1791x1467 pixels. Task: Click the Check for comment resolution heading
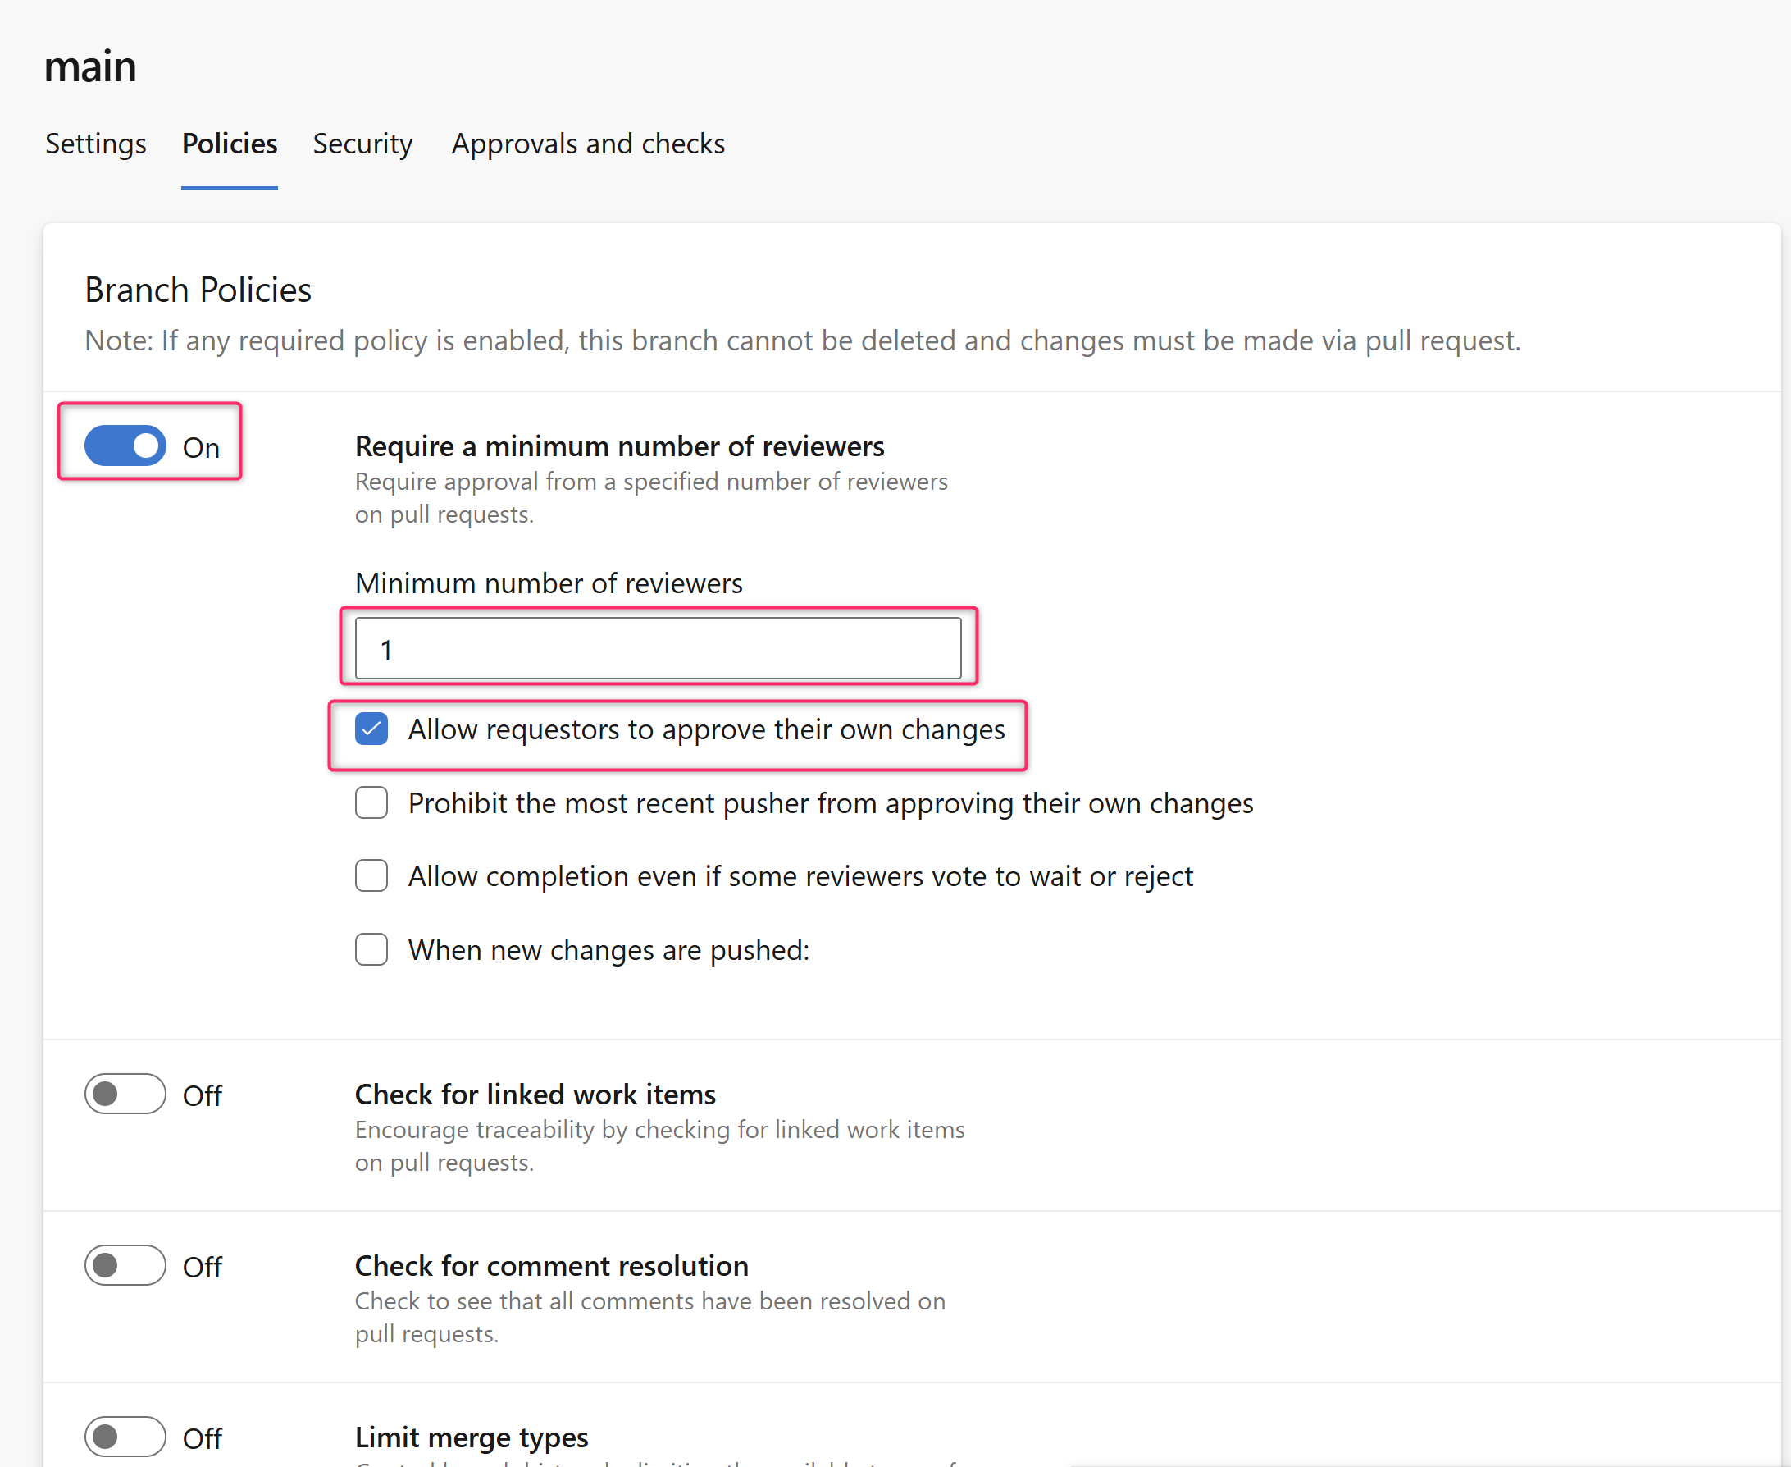coord(551,1266)
